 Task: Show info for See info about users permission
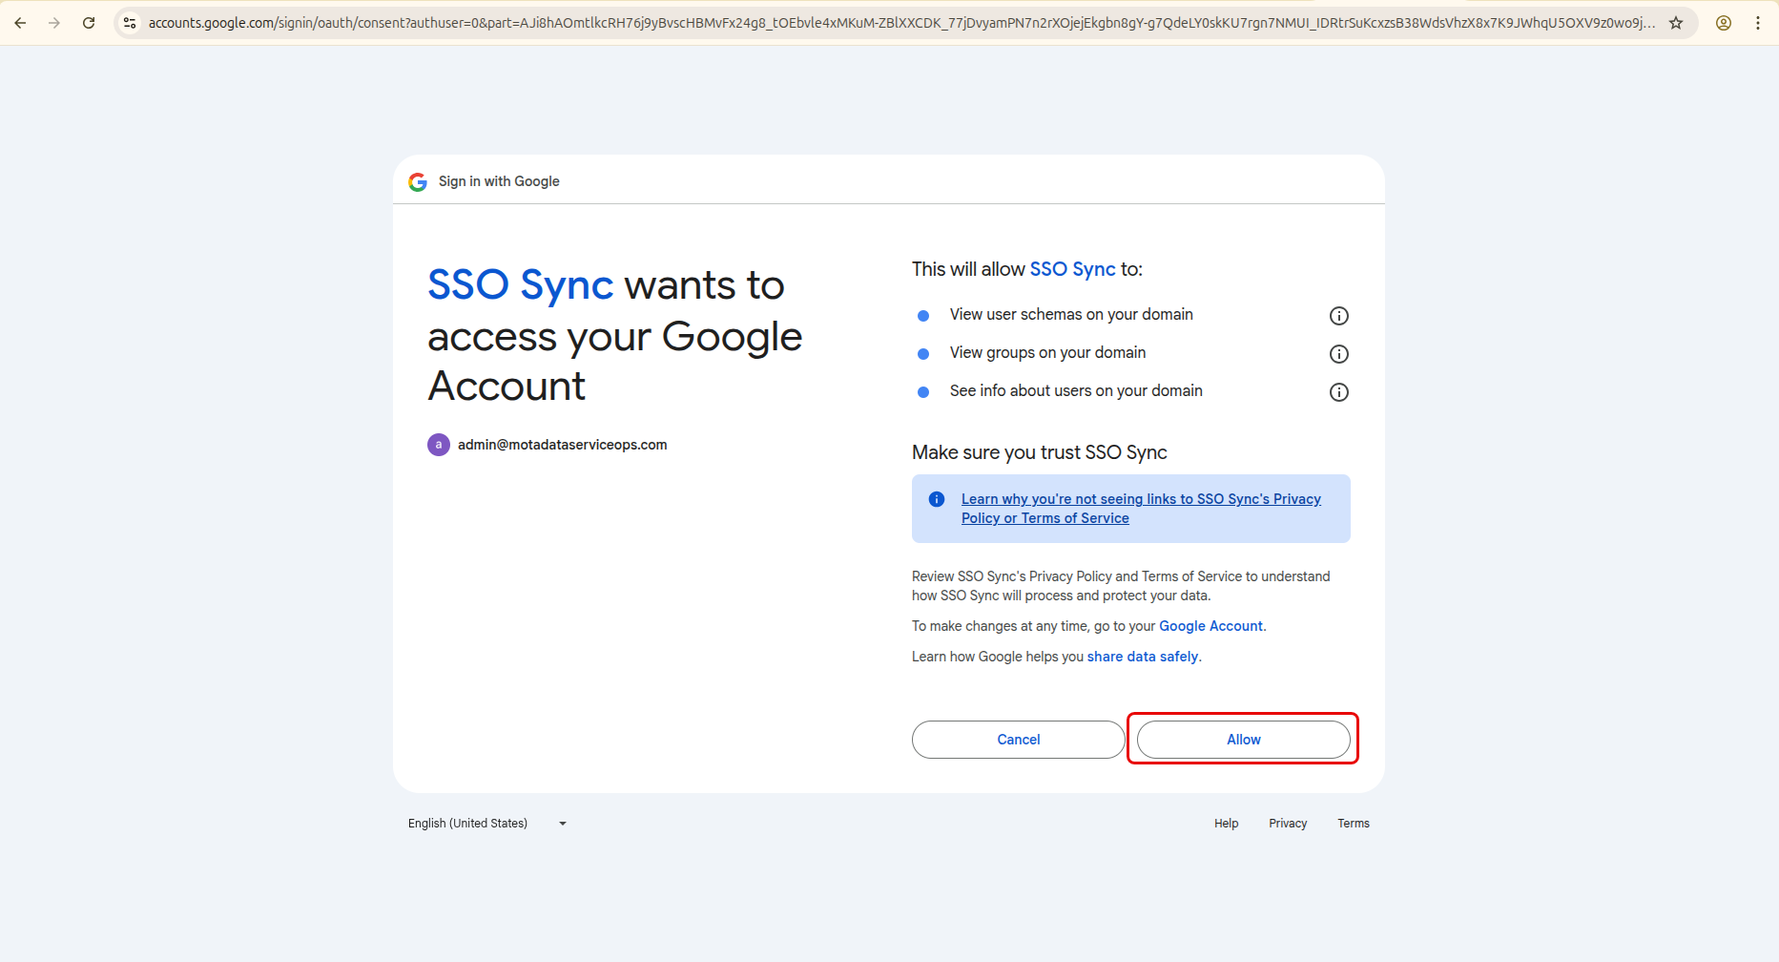[1339, 392]
